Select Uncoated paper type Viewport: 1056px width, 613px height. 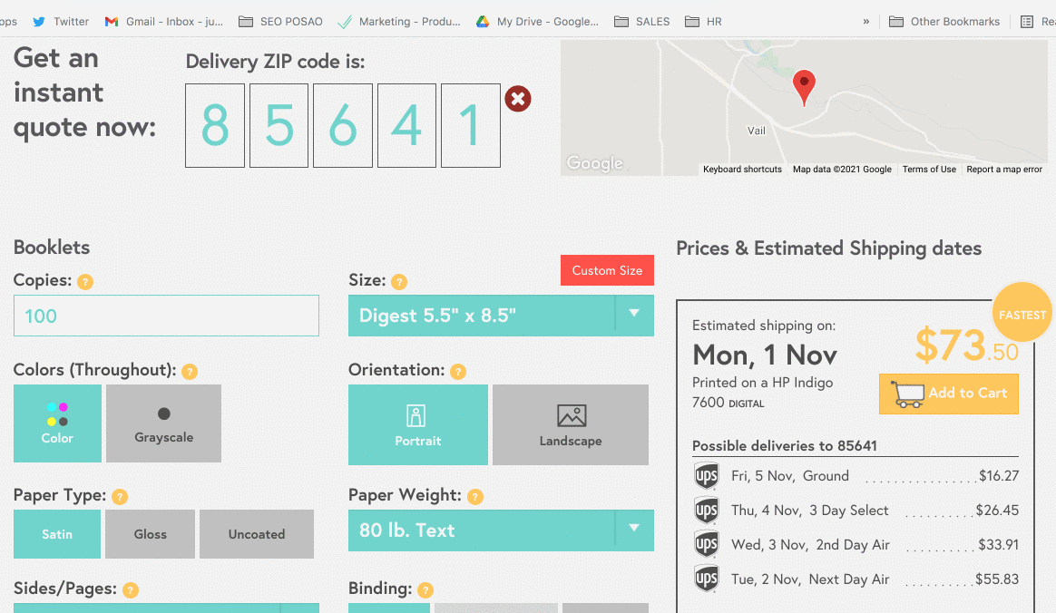coord(257,533)
